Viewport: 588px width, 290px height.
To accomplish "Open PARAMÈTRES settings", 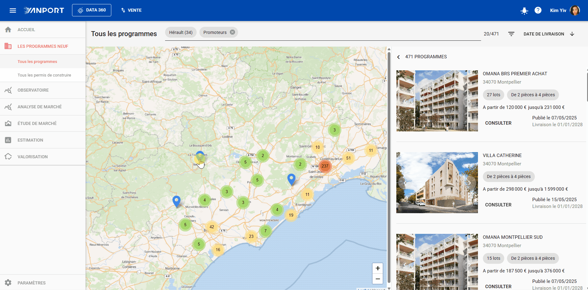I will (x=43, y=283).
